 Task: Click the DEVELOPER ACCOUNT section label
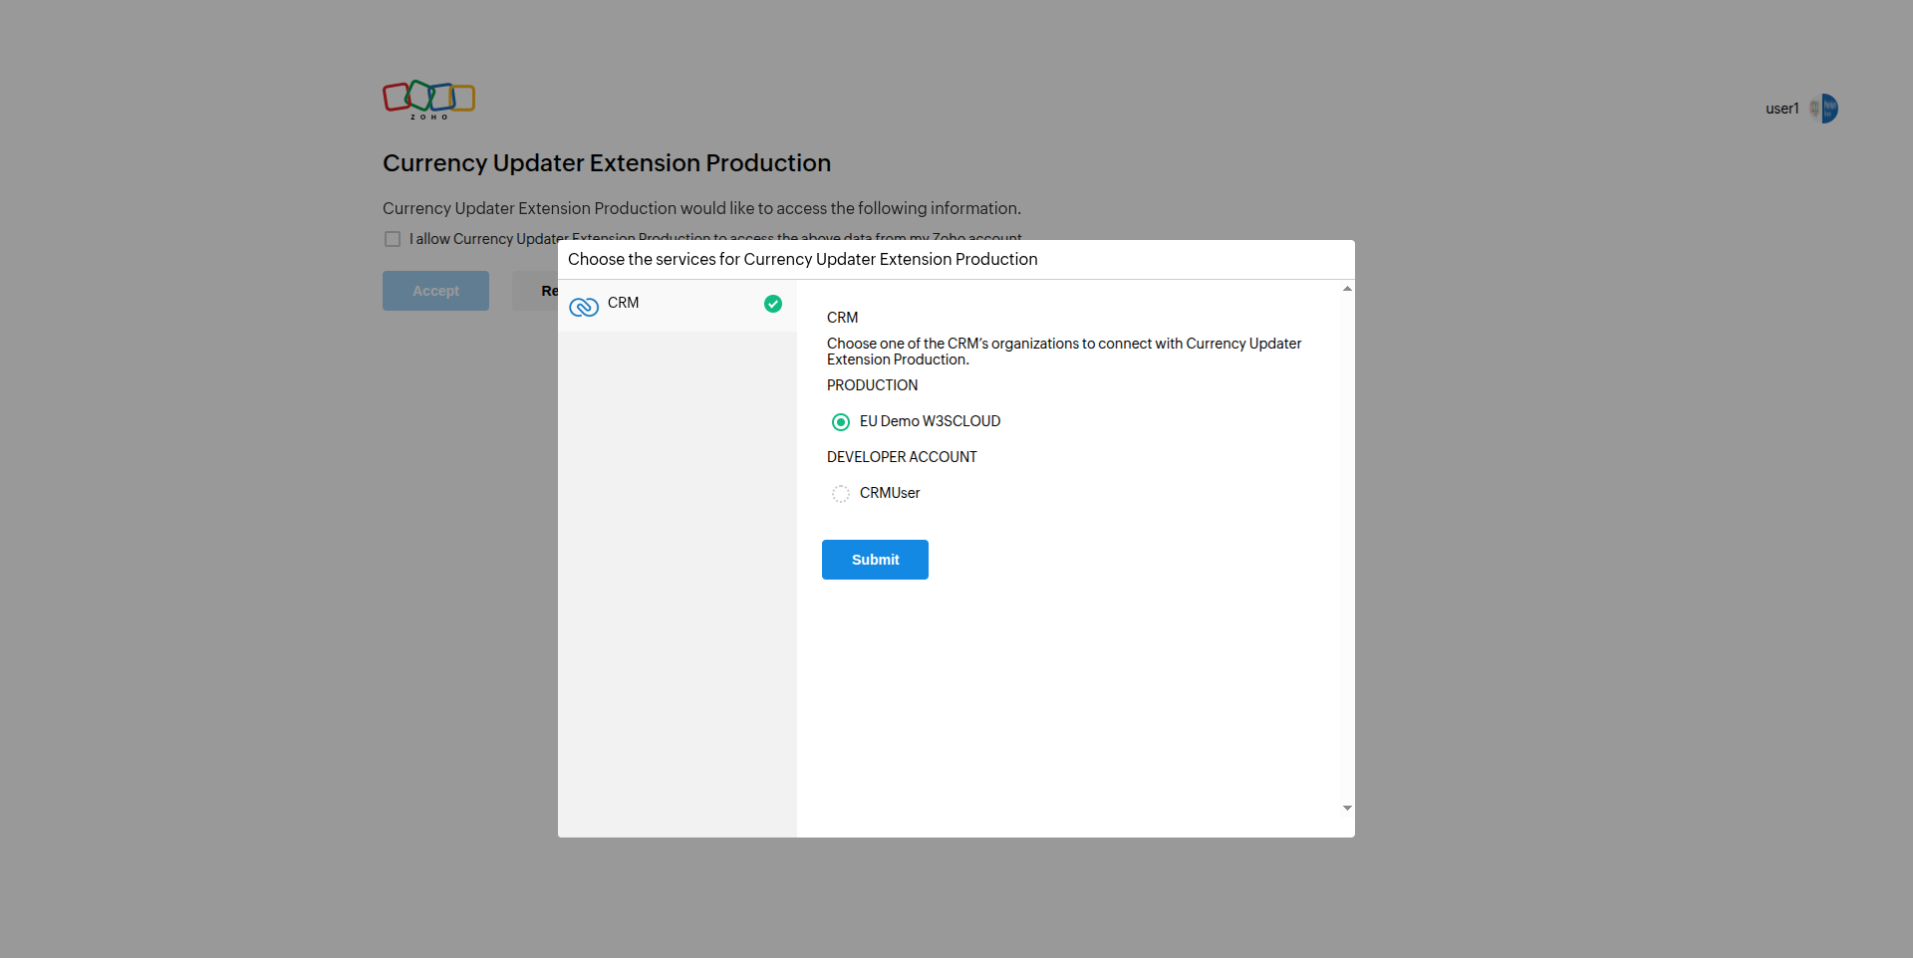click(902, 457)
